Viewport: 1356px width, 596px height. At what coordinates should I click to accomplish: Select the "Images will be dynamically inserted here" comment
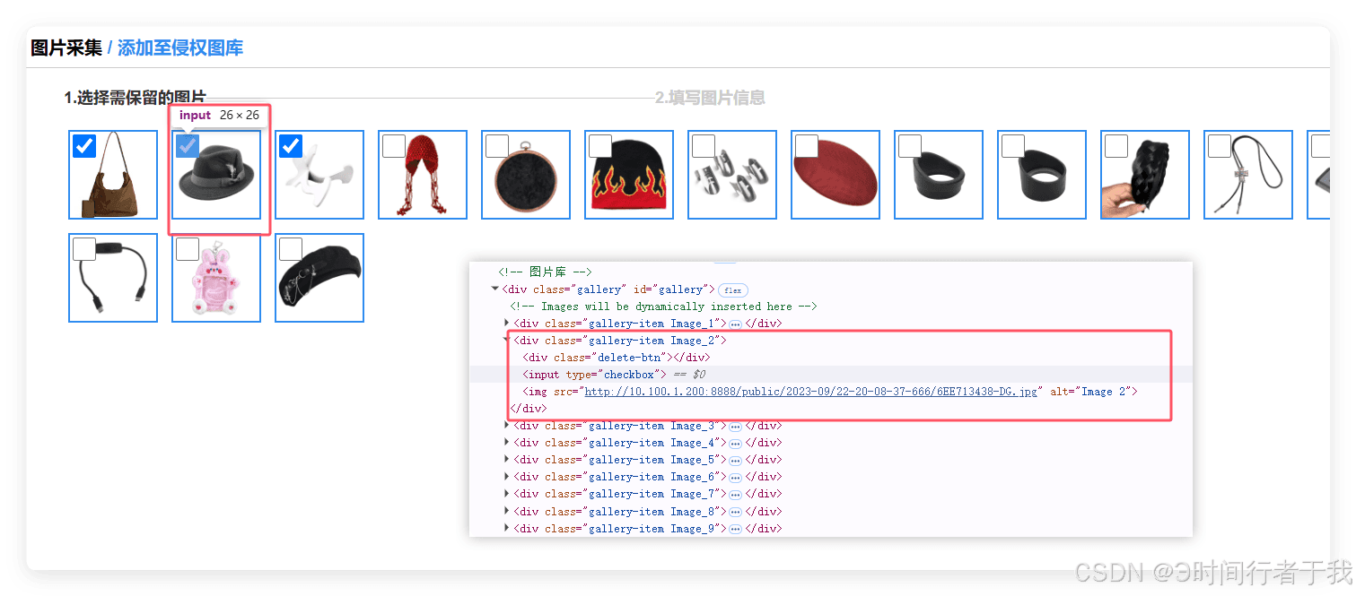pyautogui.click(x=663, y=307)
